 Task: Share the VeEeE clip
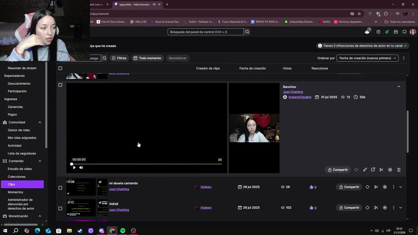(x=349, y=208)
